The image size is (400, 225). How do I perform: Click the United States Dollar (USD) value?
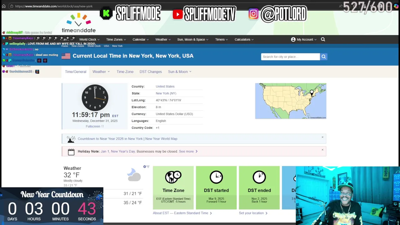174,114
